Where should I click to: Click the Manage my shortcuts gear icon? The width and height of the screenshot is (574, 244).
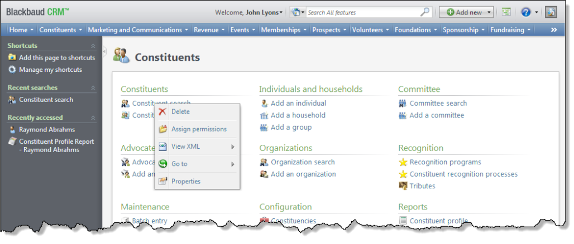pos(12,70)
